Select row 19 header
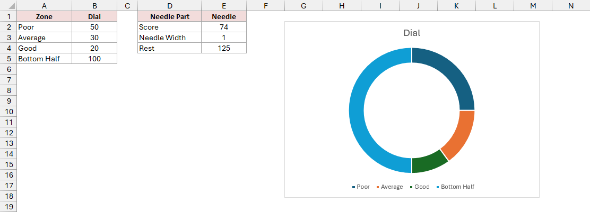The width and height of the screenshot is (590, 212). (8, 206)
